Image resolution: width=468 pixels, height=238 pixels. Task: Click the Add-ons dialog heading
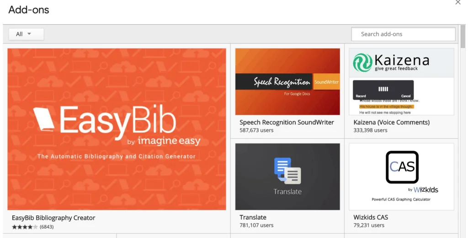[x=29, y=10]
